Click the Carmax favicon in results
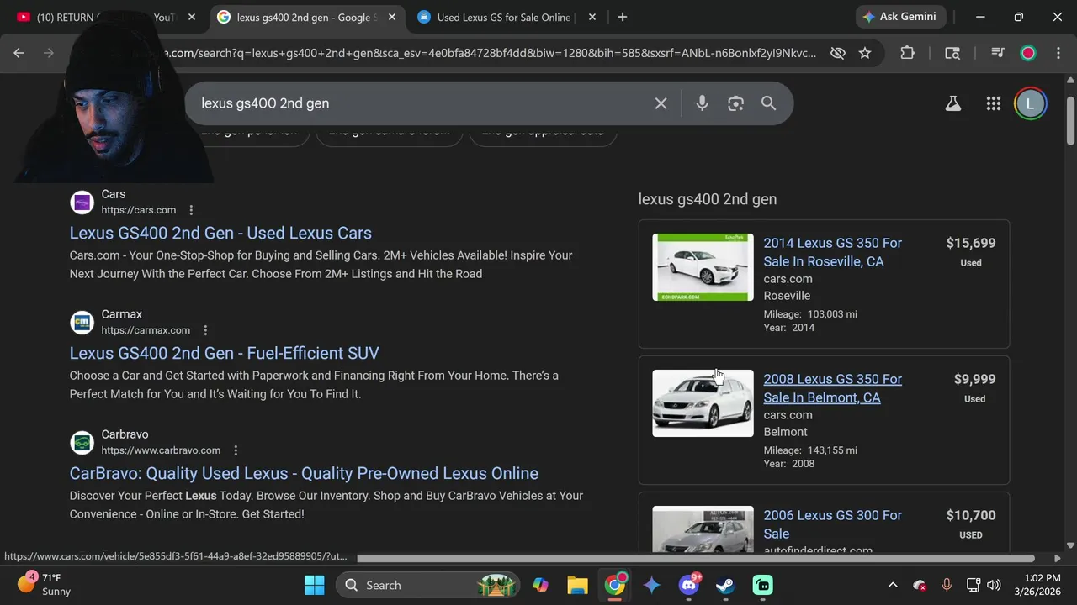 (82, 323)
